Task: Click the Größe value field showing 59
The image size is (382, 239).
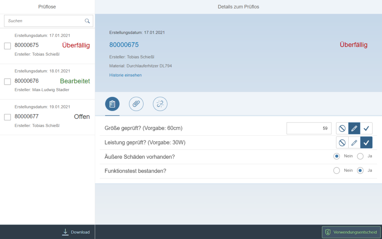Action: click(309, 128)
